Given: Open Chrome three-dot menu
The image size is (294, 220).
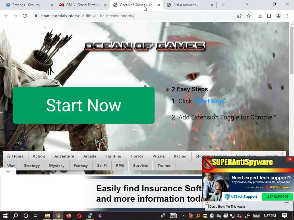Looking at the screenshot, I should click(x=288, y=16).
